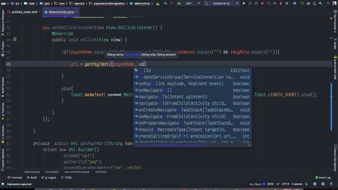Viewport: 338px width, 190px height.
Task: Click the Stop square toolbar icon
Action: [x=287, y=4]
